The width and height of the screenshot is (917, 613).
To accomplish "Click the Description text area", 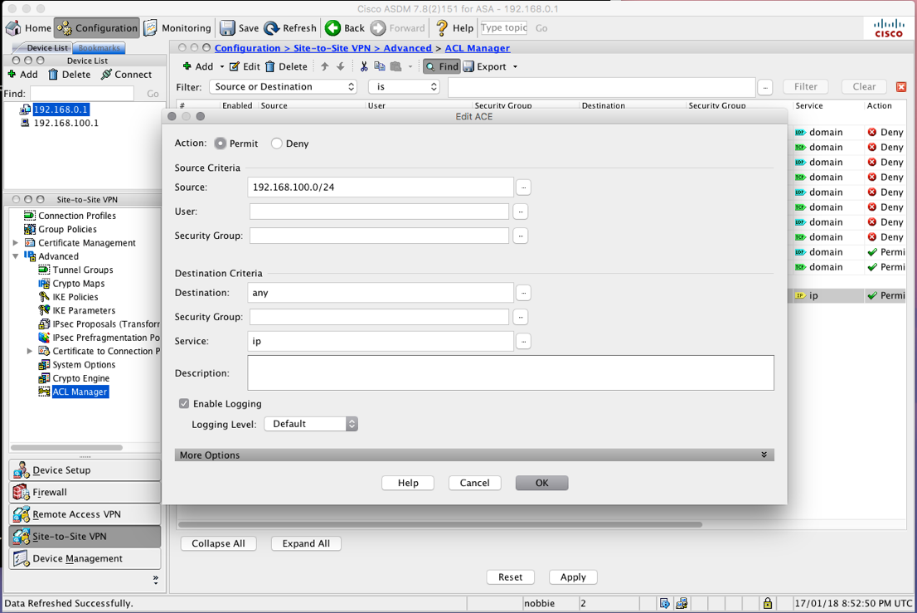I will 511,372.
